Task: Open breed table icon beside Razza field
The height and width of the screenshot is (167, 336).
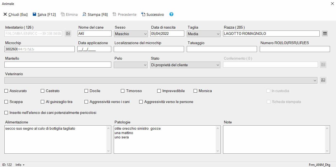Action: (325, 34)
